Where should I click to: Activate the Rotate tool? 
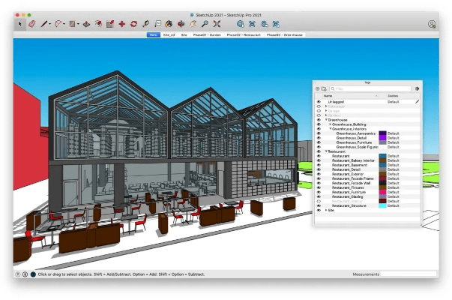coord(133,24)
